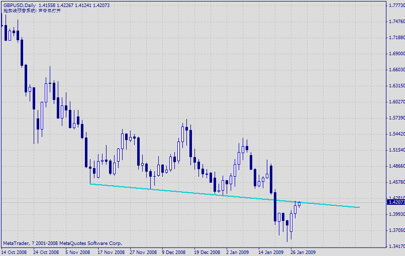Select the 26 Jan 2009 date label
Viewport: 405px width, 256px height.
pos(303,252)
